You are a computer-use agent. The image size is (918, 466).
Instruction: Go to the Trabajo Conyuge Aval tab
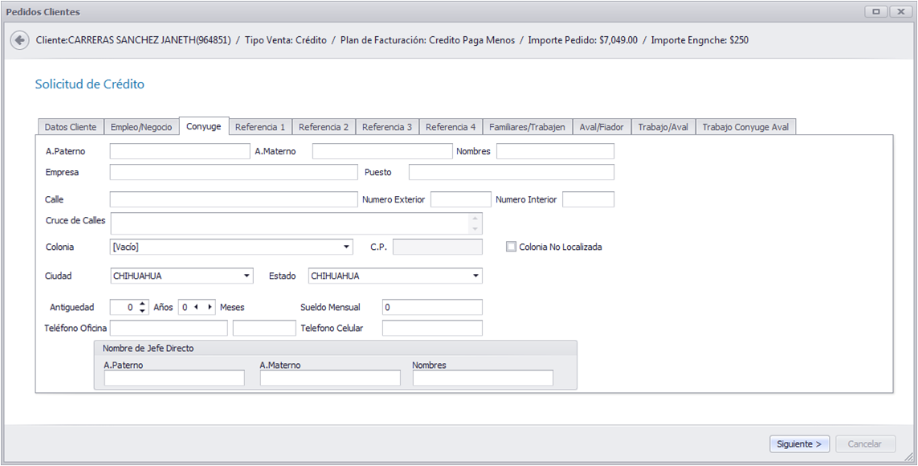click(x=746, y=127)
